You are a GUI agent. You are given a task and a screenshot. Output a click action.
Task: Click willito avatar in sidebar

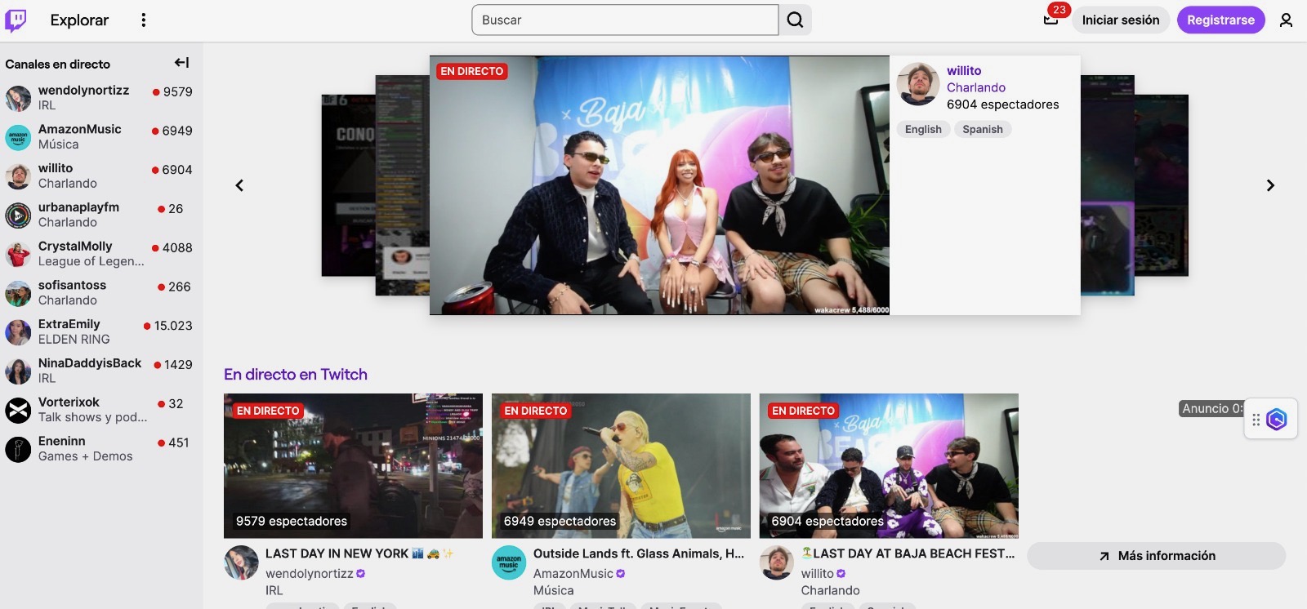pos(18,176)
